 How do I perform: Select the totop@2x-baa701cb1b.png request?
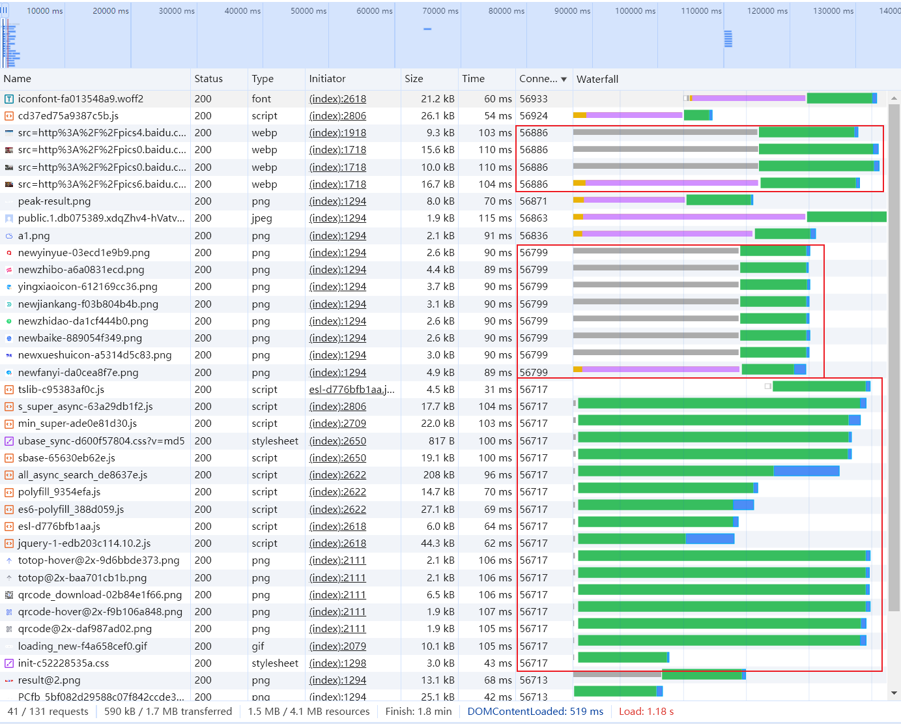443,578
